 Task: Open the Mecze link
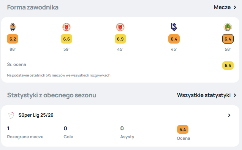(x=222, y=7)
